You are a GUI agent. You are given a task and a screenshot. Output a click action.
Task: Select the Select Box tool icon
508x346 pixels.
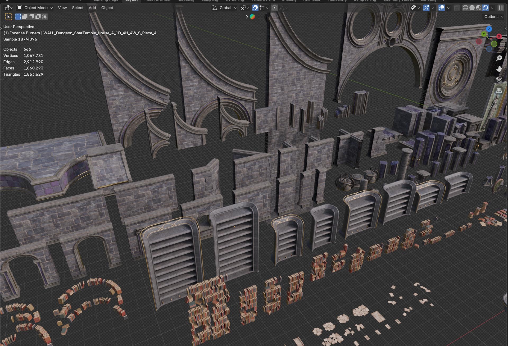[8, 17]
